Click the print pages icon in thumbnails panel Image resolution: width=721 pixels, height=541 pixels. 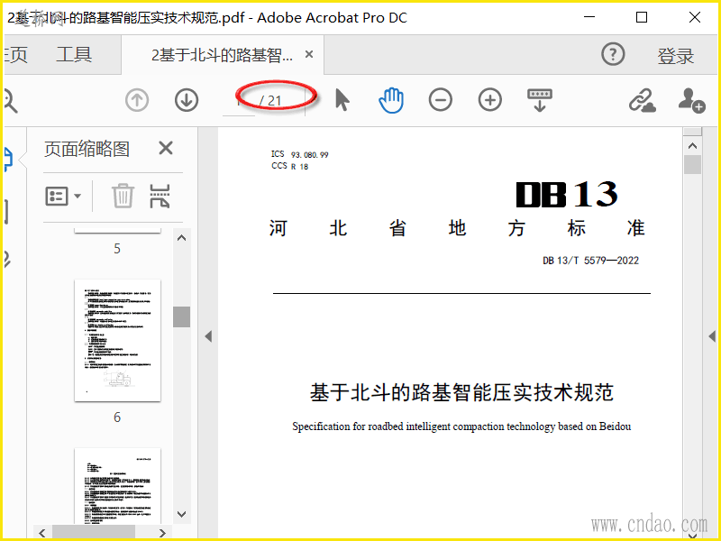pos(160,196)
